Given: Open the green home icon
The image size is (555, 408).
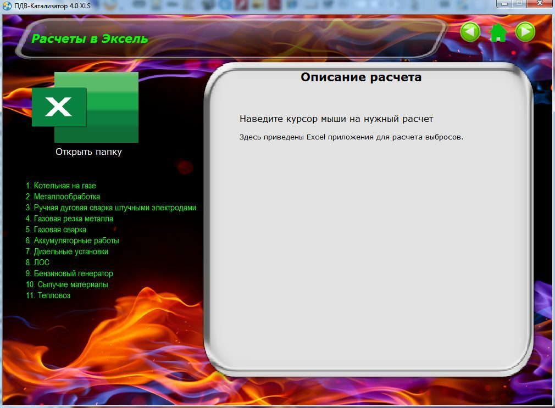Looking at the screenshot, I should [498, 32].
